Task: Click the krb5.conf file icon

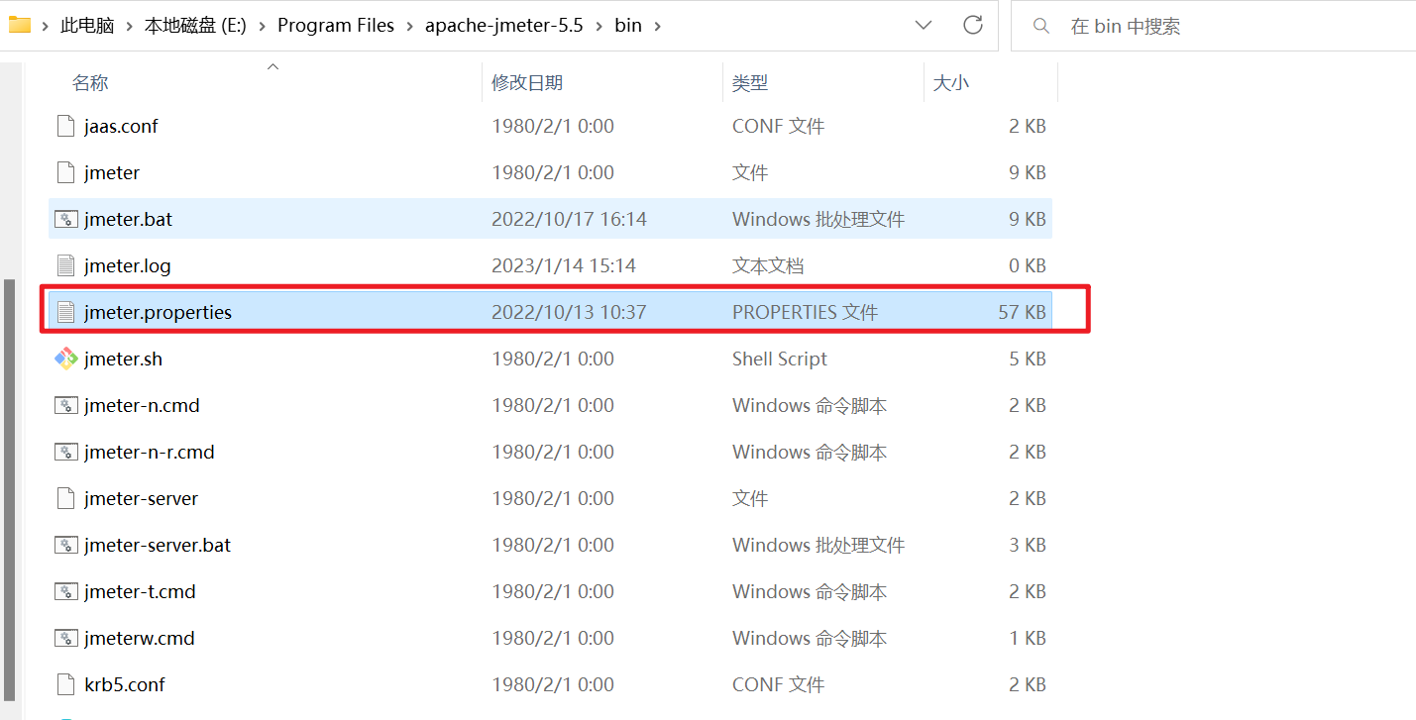Action: [65, 684]
